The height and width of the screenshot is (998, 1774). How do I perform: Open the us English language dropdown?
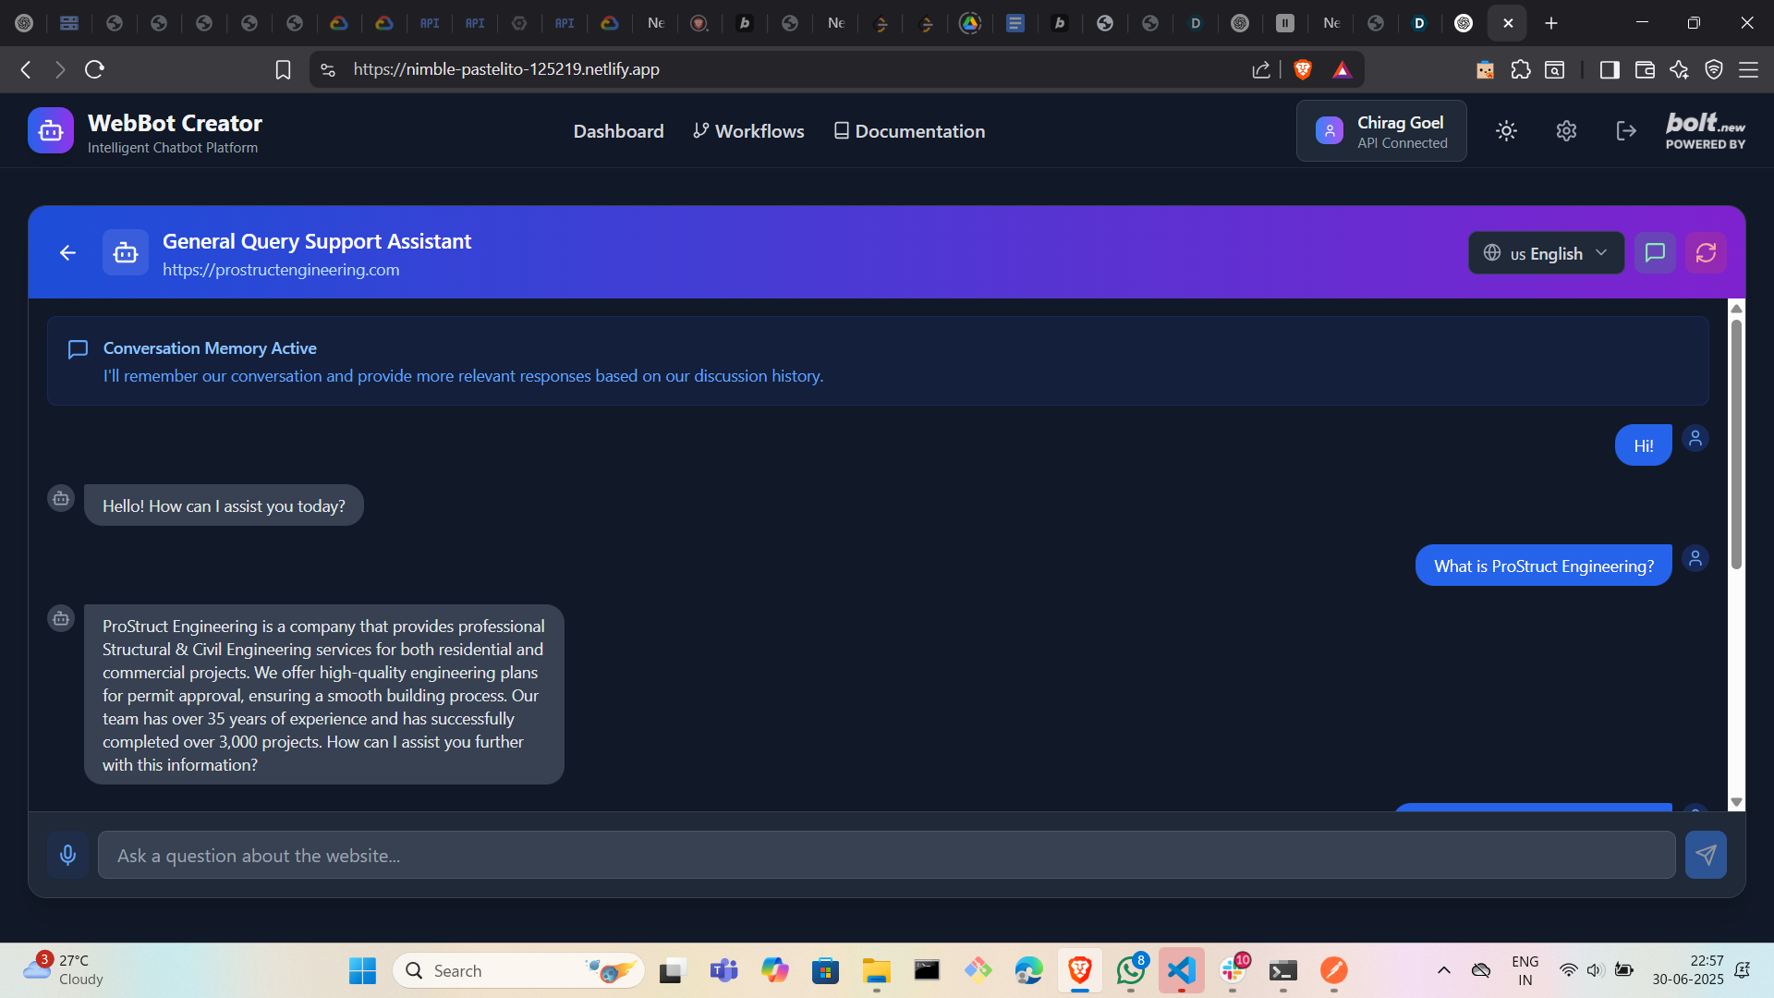1546,253
